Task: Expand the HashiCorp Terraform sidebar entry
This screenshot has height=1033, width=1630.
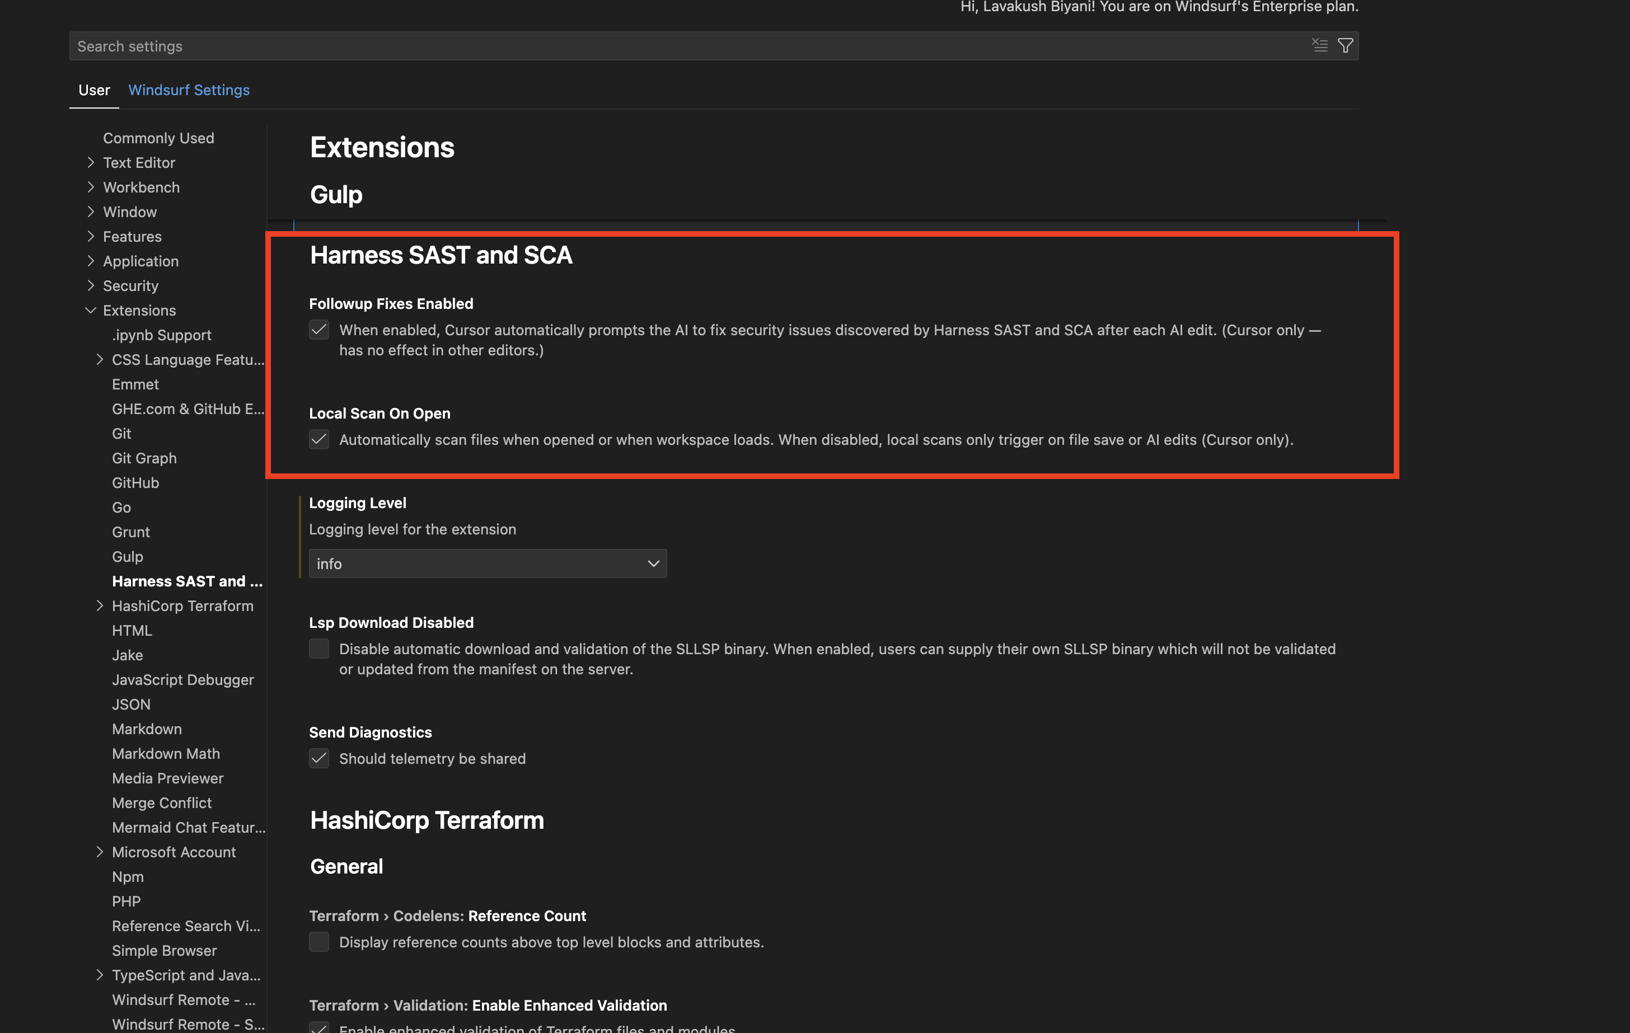Action: pos(101,606)
